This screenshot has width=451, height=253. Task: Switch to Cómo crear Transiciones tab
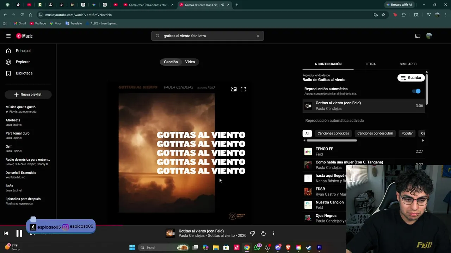tap(148, 5)
